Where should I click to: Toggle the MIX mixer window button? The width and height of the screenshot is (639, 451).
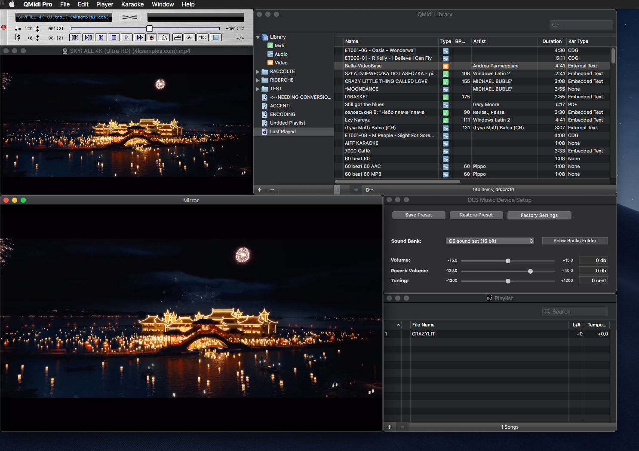[x=202, y=37]
